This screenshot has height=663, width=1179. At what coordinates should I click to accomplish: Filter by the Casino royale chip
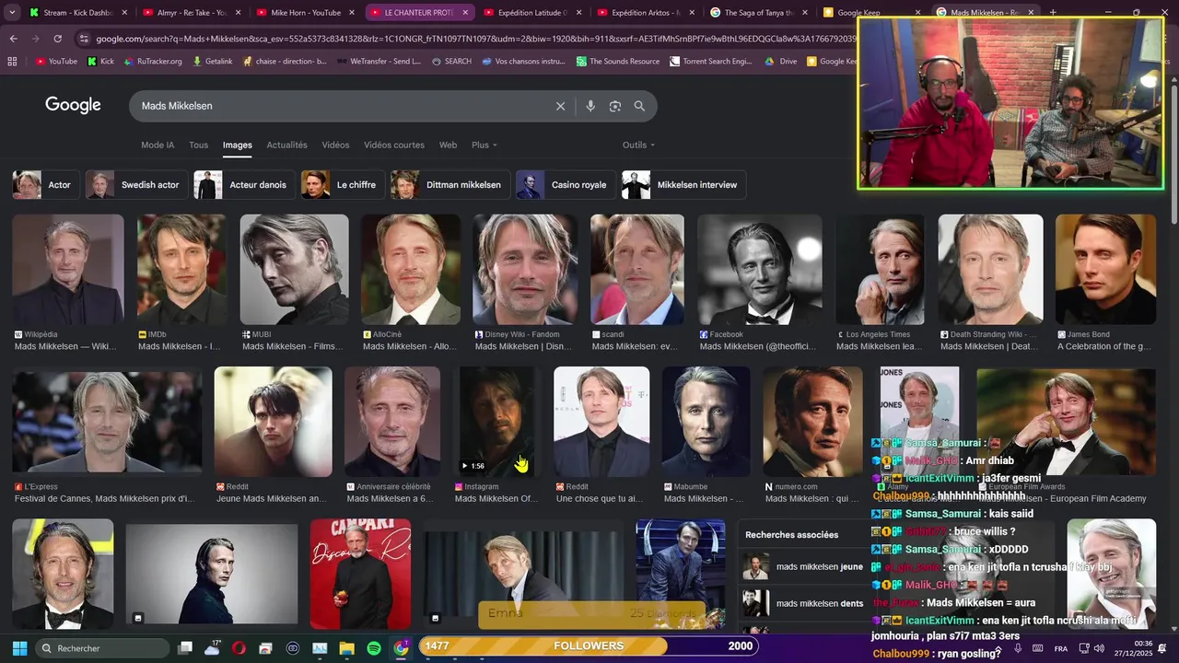pos(566,184)
